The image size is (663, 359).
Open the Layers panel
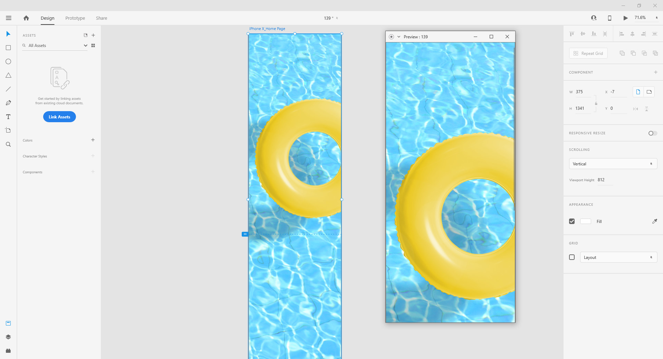tap(8, 337)
